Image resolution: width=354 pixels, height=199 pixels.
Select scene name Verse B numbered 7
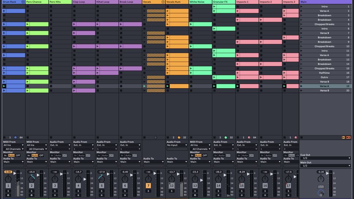(324, 33)
